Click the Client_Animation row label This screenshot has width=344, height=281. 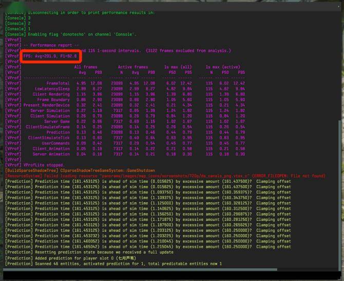point(51,148)
